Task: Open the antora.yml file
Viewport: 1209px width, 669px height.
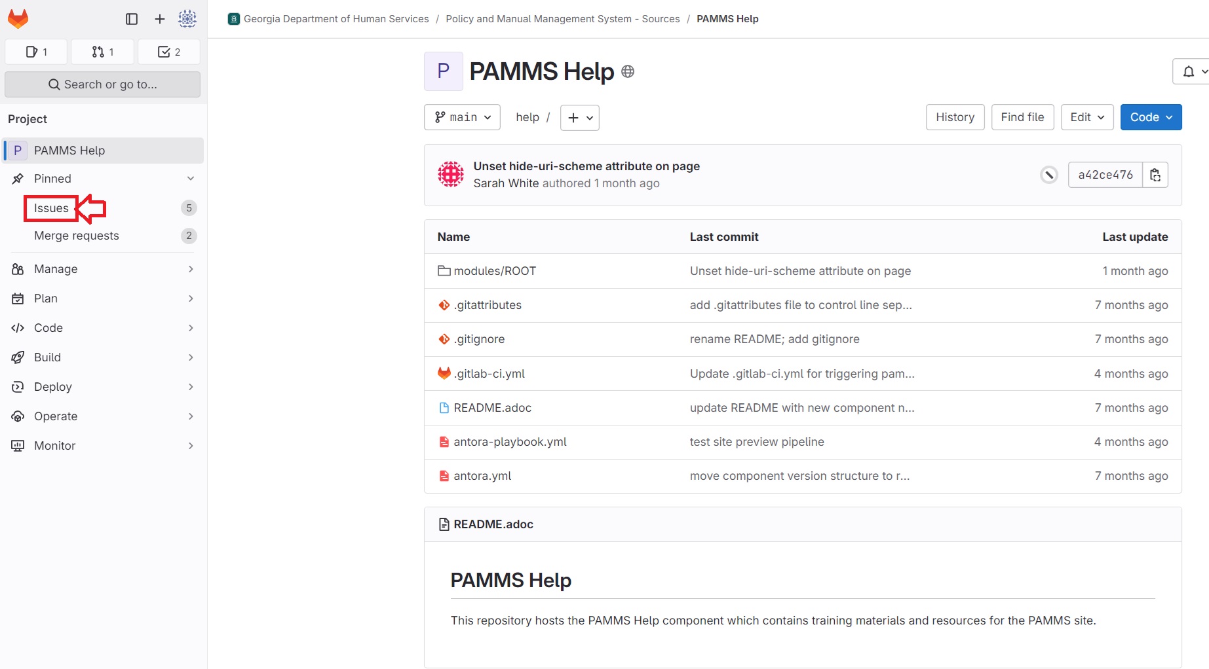Action: coord(482,476)
